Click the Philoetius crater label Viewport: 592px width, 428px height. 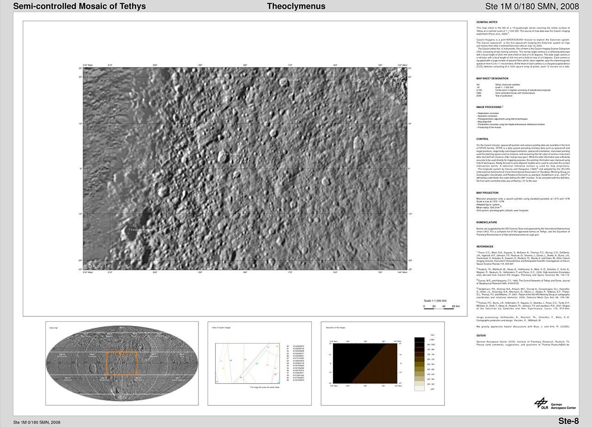click(232, 154)
